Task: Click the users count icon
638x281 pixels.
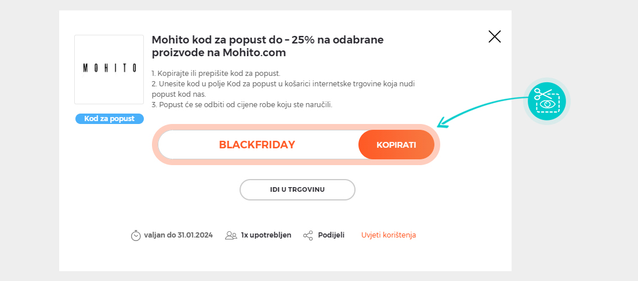Action: tap(231, 235)
